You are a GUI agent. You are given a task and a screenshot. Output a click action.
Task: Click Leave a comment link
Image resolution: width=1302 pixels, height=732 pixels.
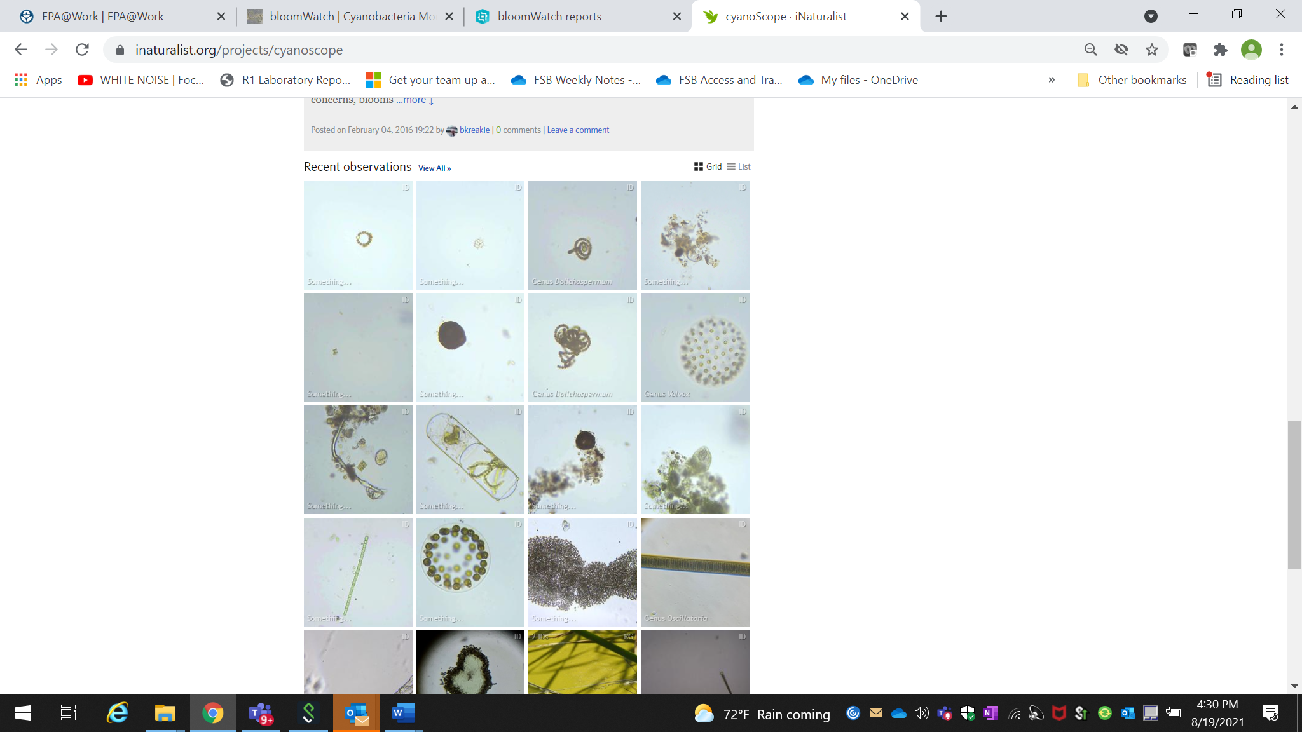coord(578,130)
